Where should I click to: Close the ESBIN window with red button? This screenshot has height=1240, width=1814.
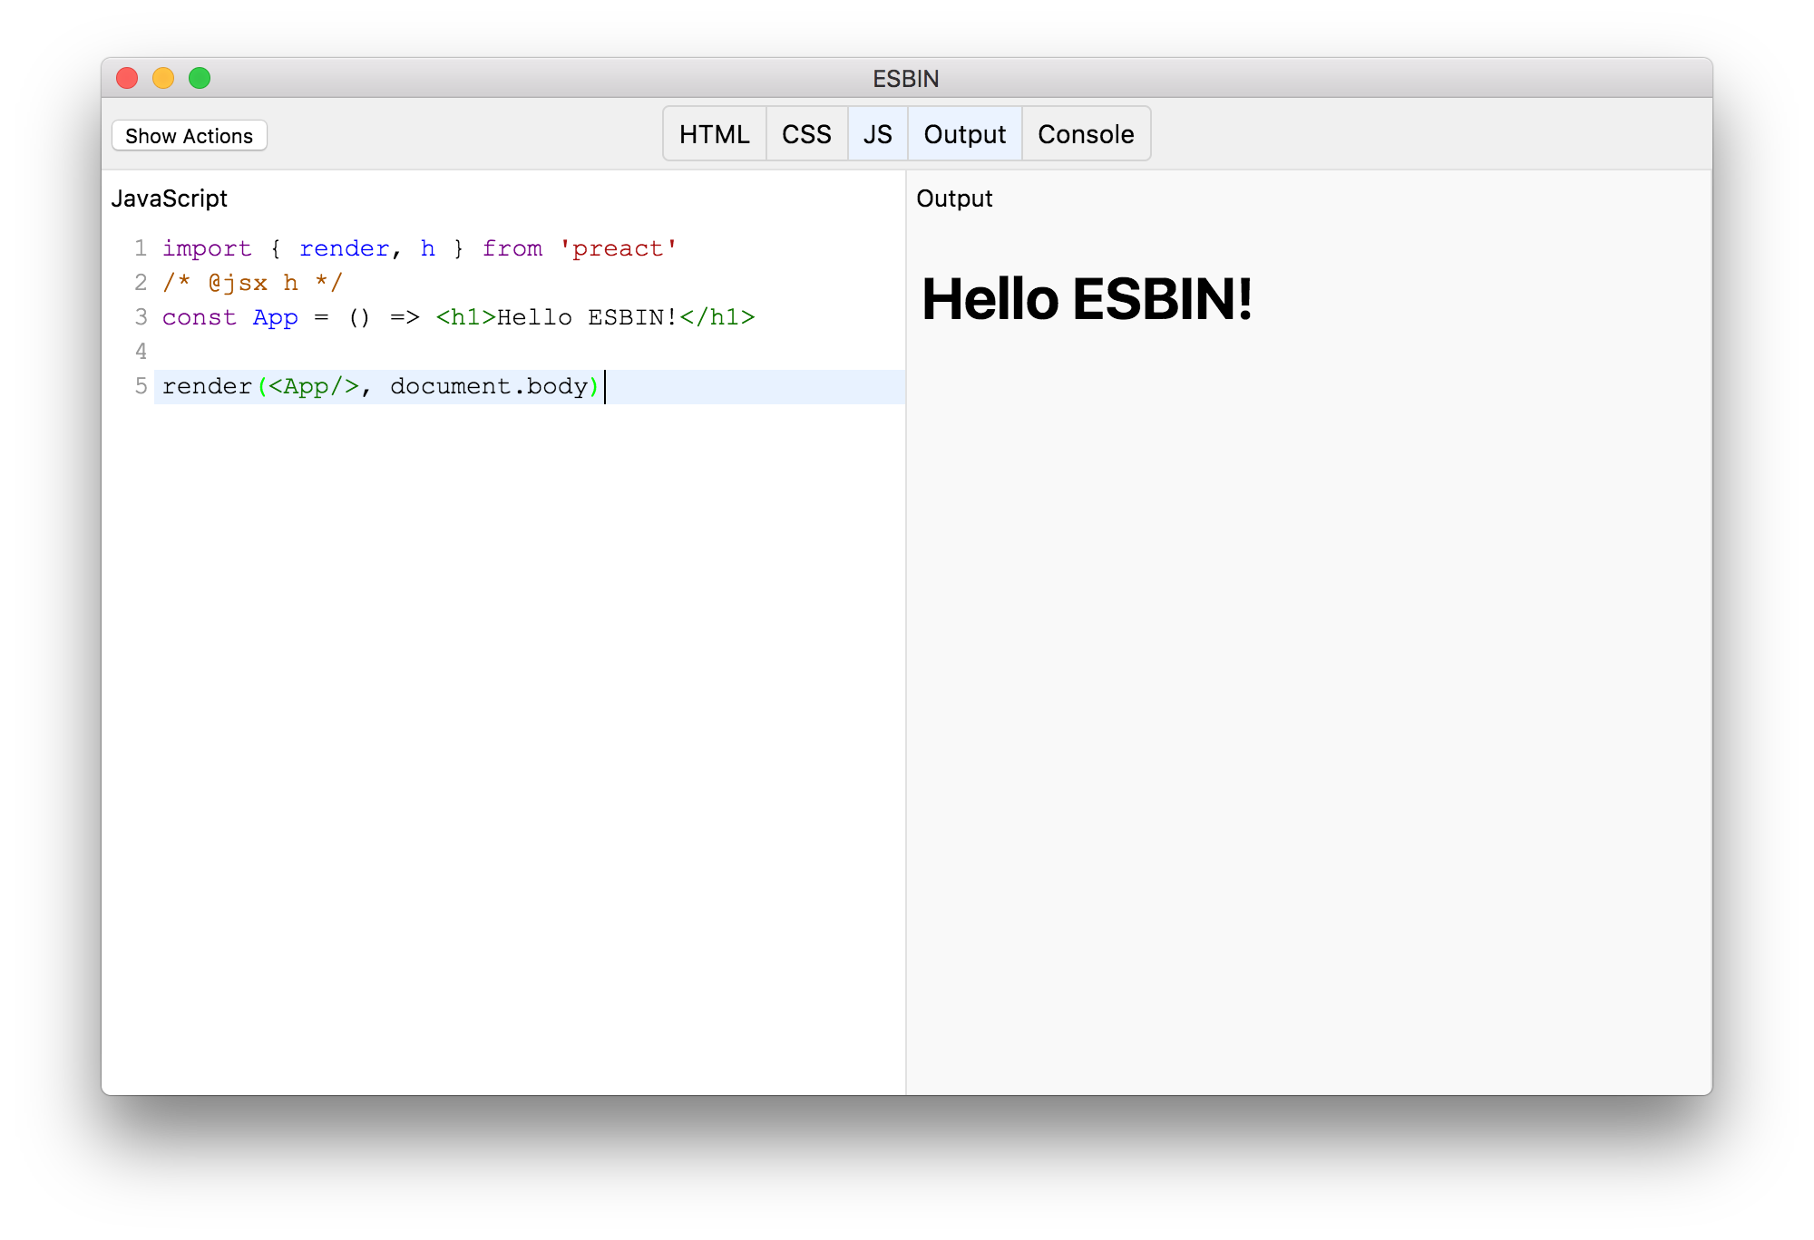[127, 78]
